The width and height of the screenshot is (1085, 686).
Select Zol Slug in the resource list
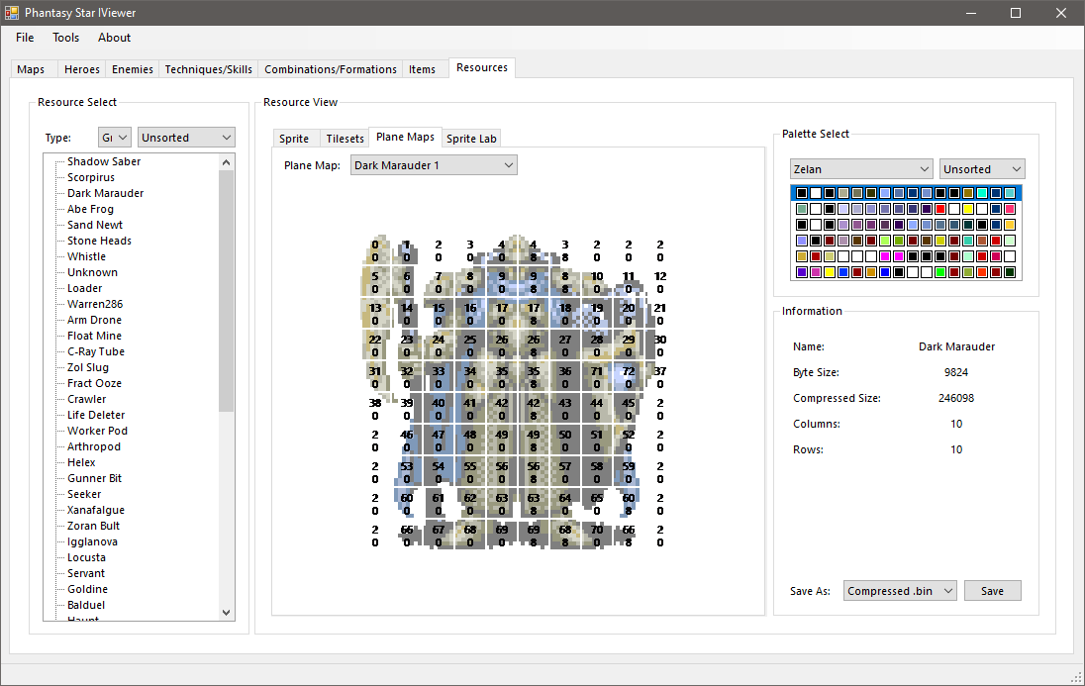[x=88, y=367]
